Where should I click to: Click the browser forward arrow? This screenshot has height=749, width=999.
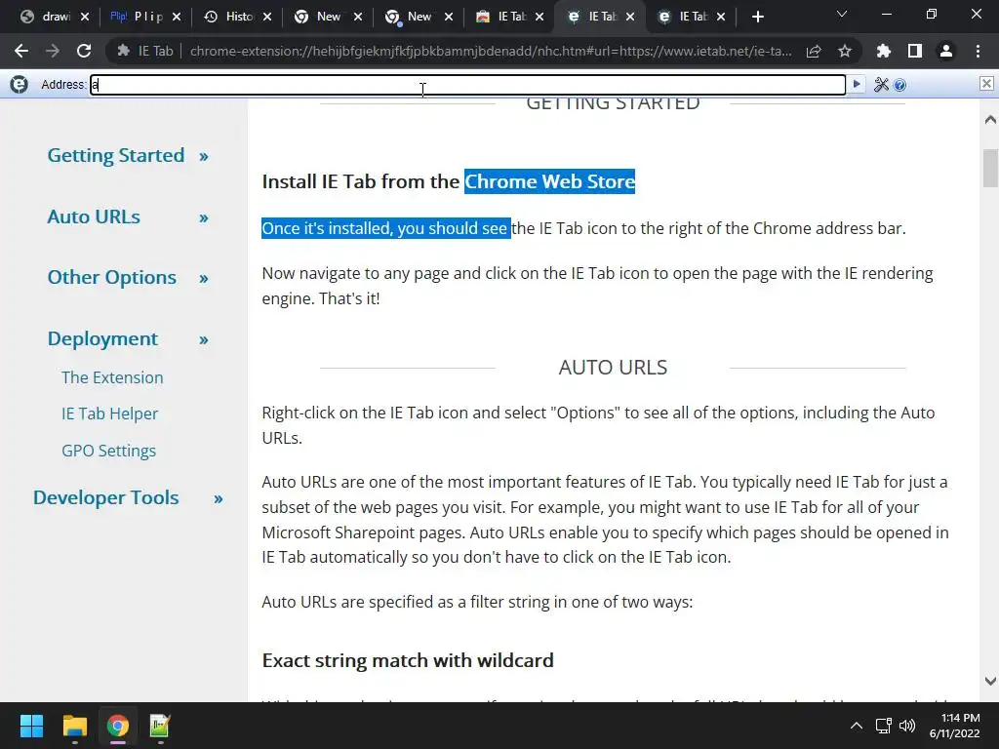pyautogui.click(x=53, y=51)
